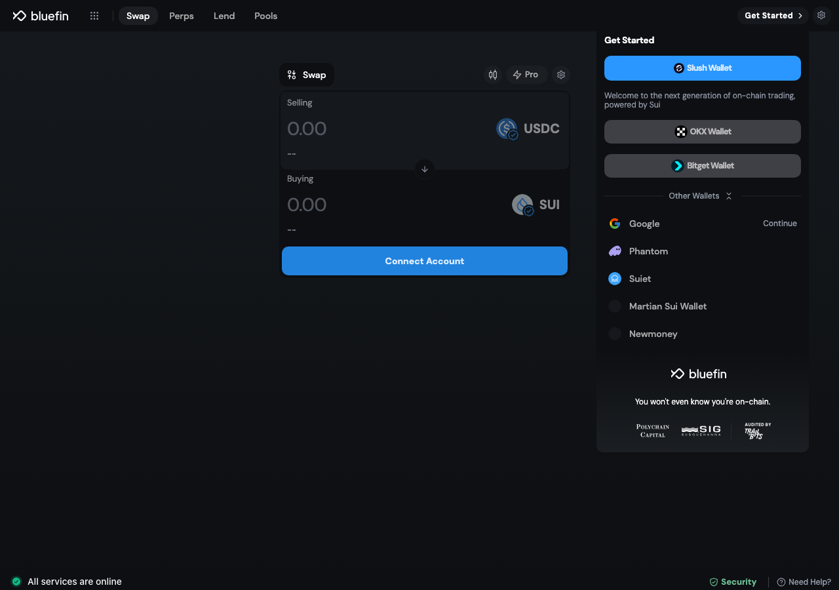This screenshot has width=839, height=590.
Task: Open swap settings gear icon
Action: coord(561,75)
